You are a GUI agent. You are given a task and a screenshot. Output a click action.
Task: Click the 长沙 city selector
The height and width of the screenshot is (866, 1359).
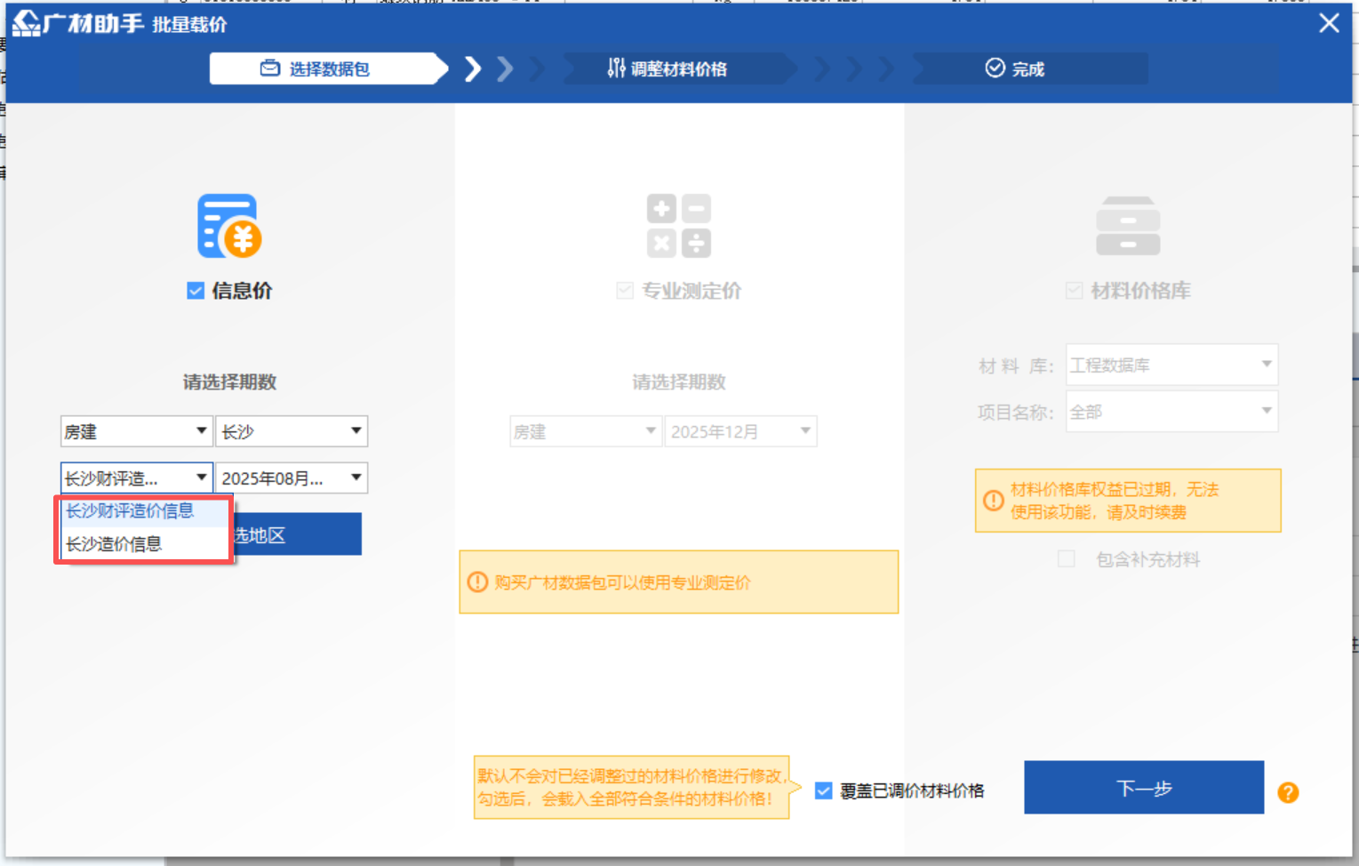291,431
